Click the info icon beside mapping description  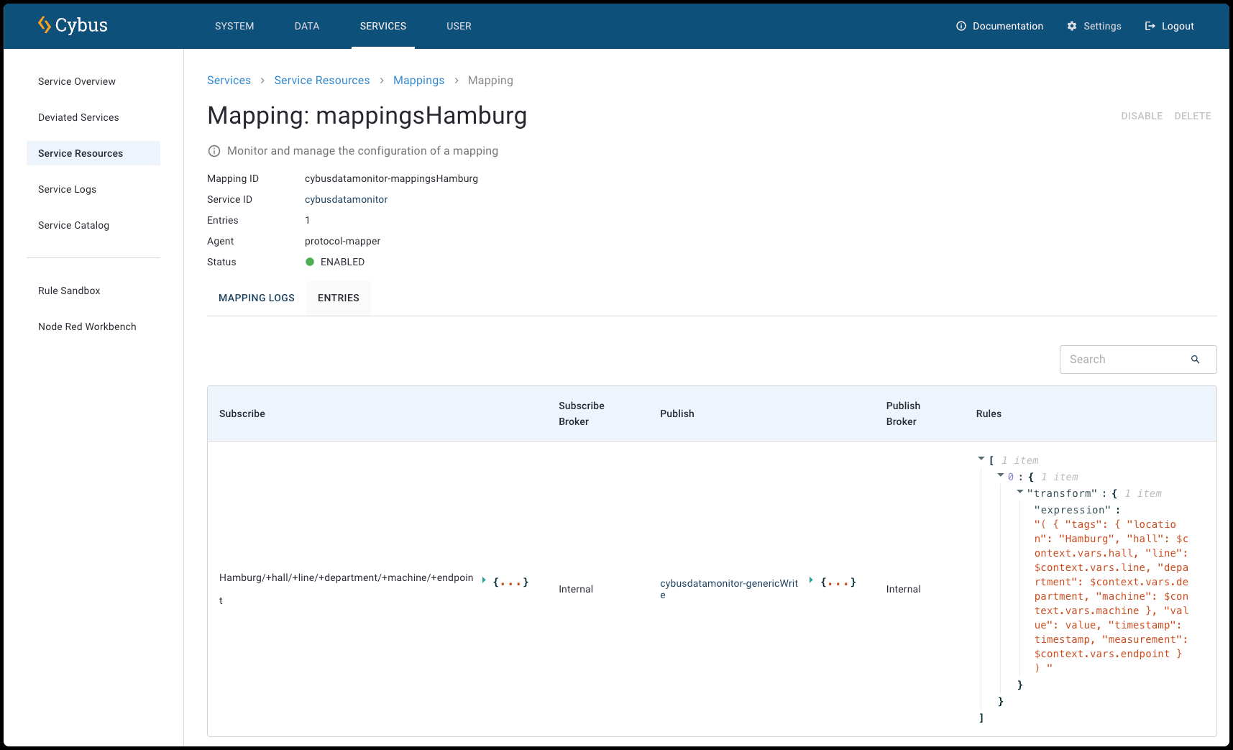click(214, 151)
